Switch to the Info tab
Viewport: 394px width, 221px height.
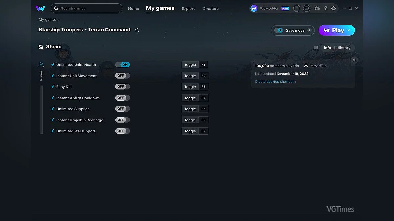pos(327,48)
